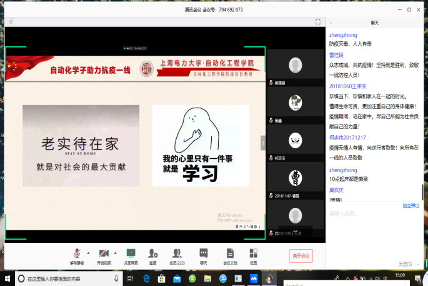Image resolution: width=428 pixels, height=286 pixels.
Task: Open the Windows Start menu
Action: pyautogui.click(x=6, y=278)
